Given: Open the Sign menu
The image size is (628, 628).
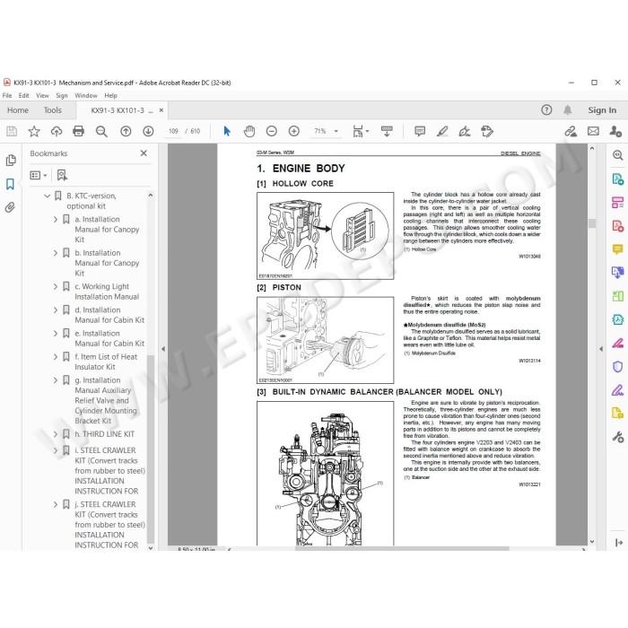Looking at the screenshot, I should [x=61, y=95].
